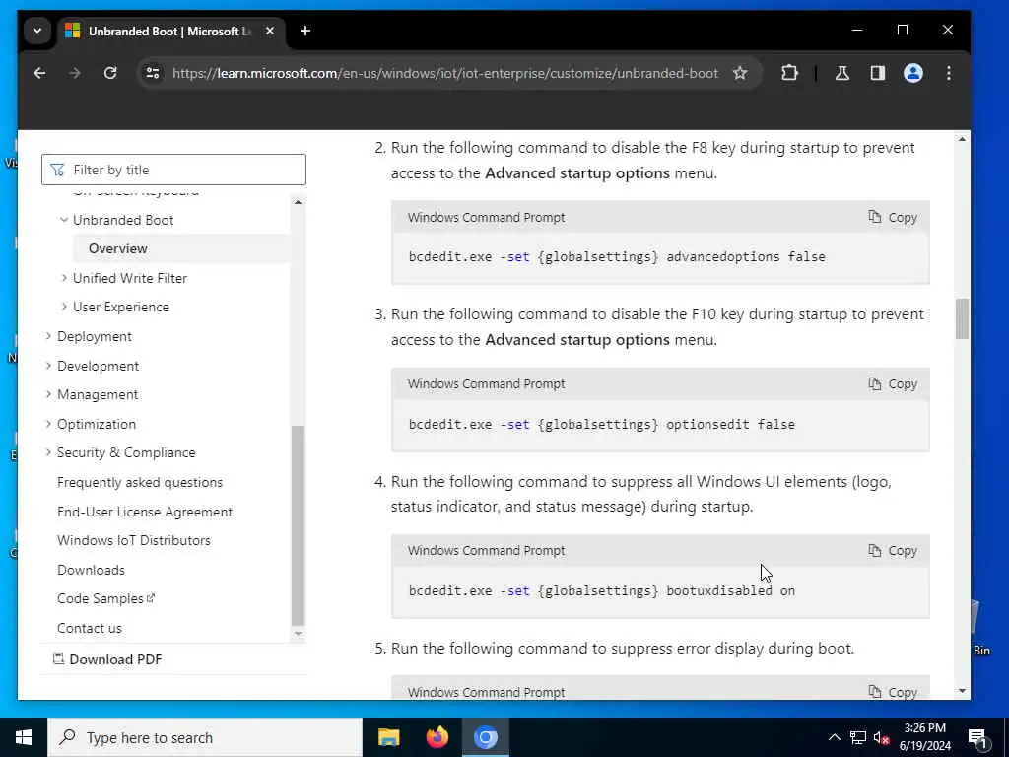Click page scroll up arrow
The height and width of the screenshot is (757, 1009).
click(x=962, y=139)
